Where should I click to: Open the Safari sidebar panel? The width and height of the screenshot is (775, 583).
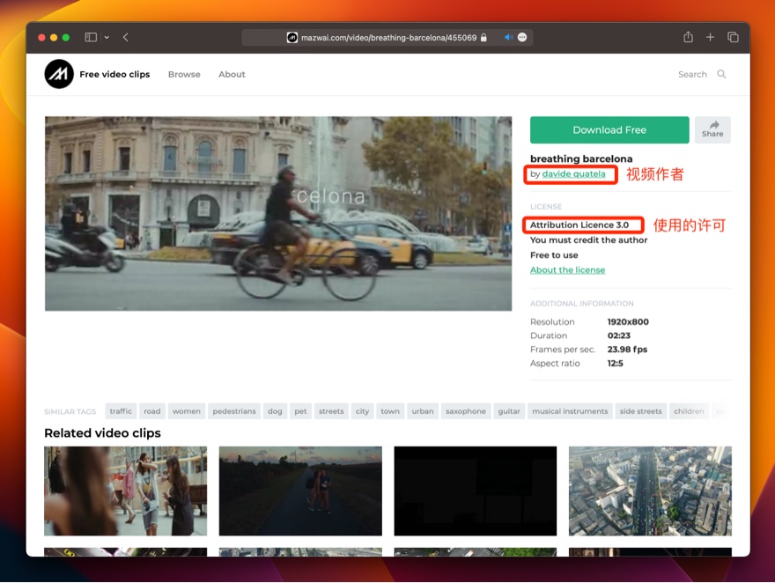click(x=91, y=38)
